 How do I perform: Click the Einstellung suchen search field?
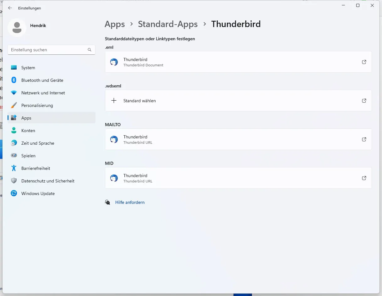click(x=52, y=50)
